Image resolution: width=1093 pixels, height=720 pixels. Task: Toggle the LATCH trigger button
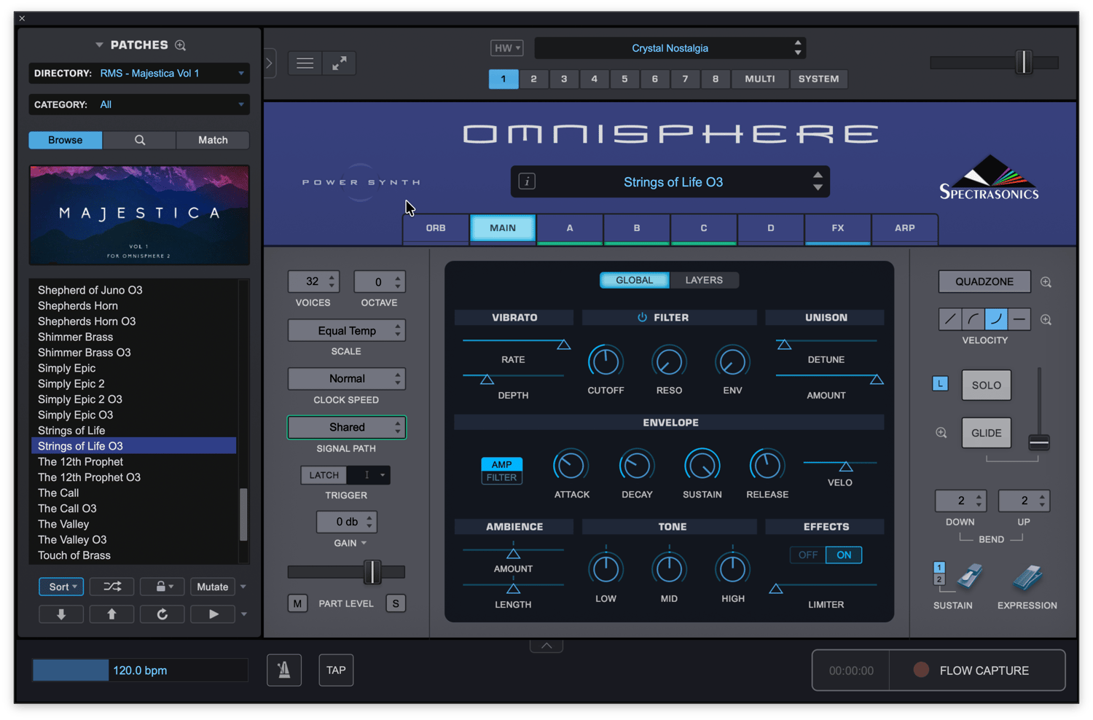pyautogui.click(x=324, y=475)
